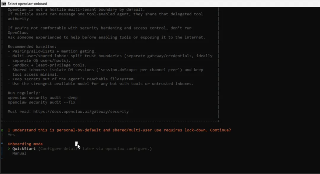
Task: Click the 'Select openclaw-onboard' window title
Action: [27, 4]
